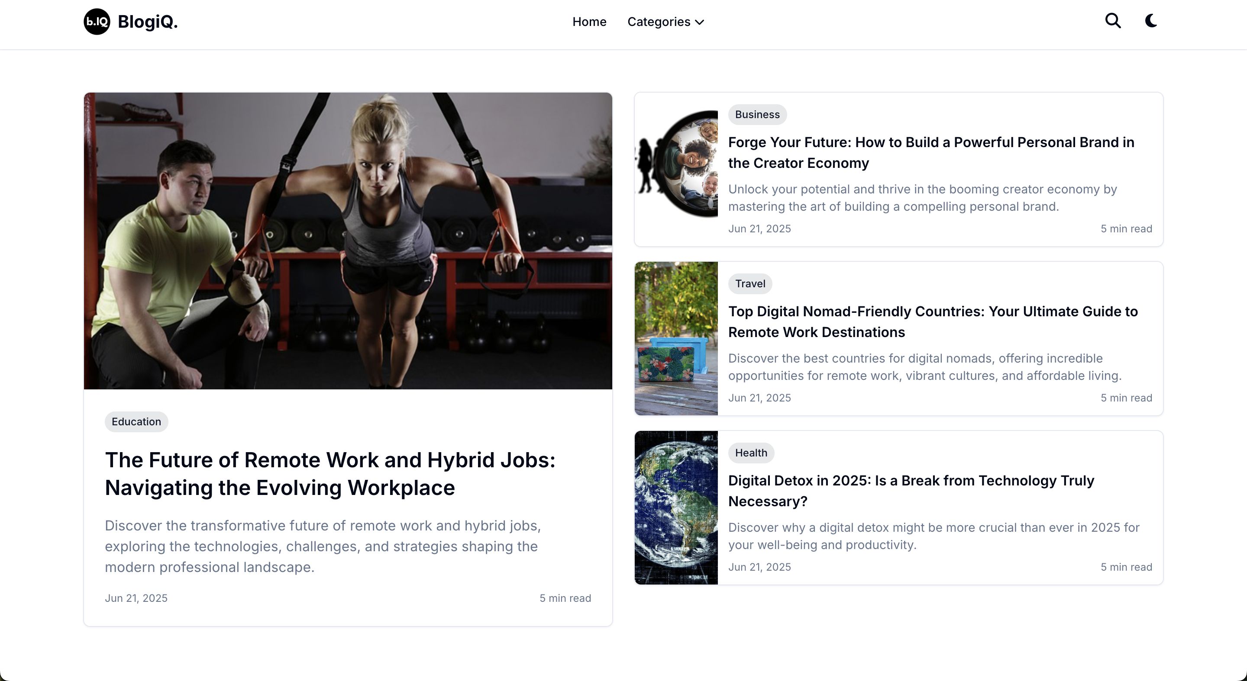Select the Education category tag

[136, 421]
